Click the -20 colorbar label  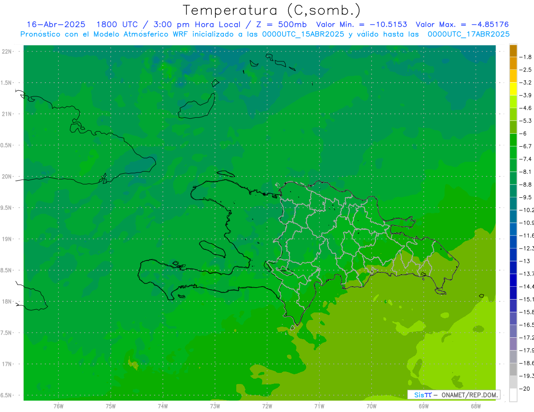pyautogui.click(x=525, y=388)
